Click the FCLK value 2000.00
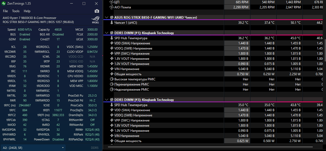Screen dimensions: 326x151 [92, 34]
